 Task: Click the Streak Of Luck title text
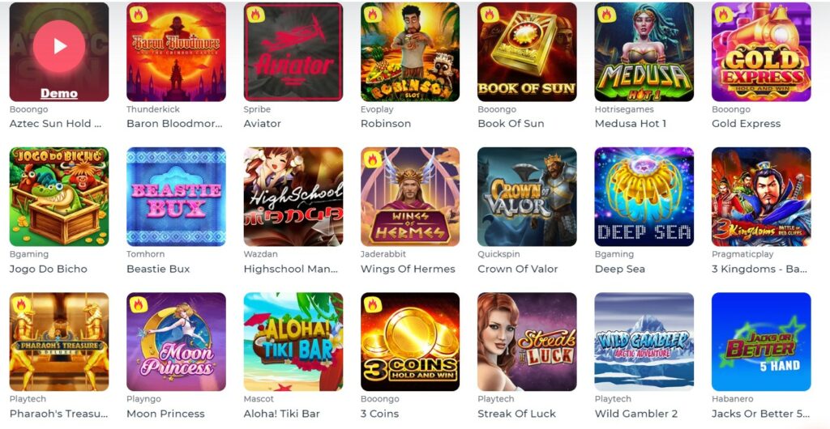pos(516,414)
